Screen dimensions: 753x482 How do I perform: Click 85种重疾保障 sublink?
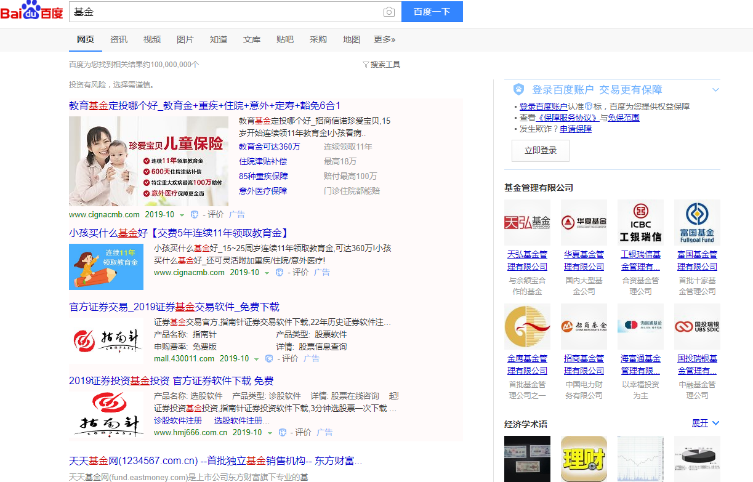[263, 176]
